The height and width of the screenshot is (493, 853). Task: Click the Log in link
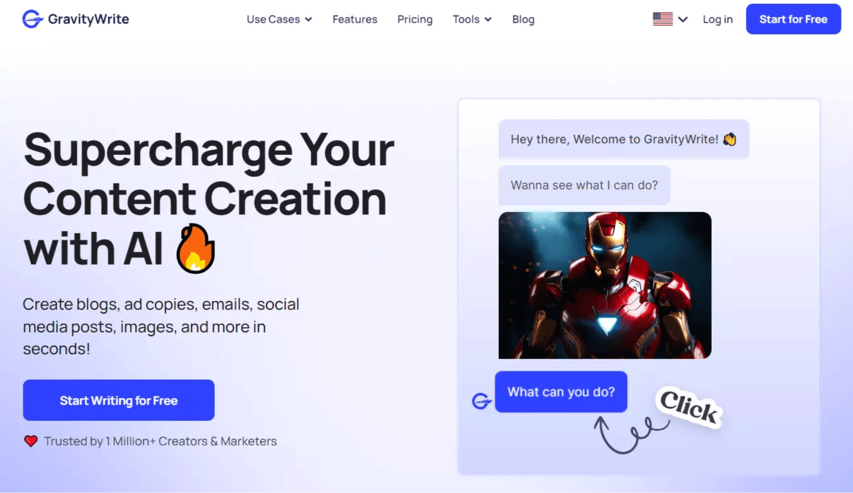pyautogui.click(x=718, y=19)
